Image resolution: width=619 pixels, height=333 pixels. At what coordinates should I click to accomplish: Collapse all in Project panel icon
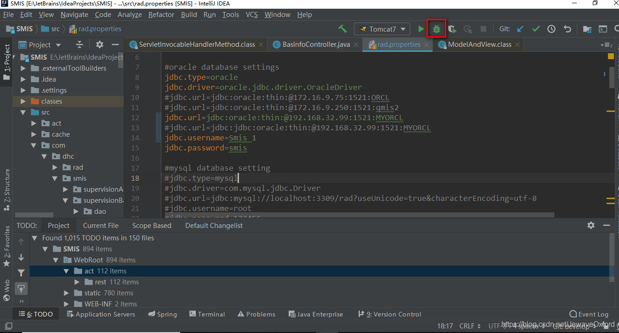[x=80, y=44]
